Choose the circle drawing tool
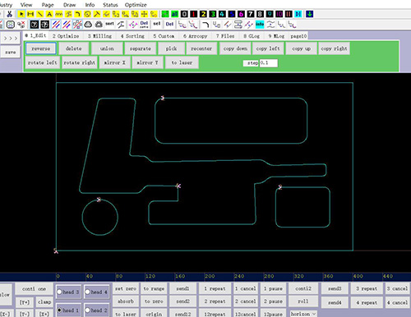 point(87,14)
